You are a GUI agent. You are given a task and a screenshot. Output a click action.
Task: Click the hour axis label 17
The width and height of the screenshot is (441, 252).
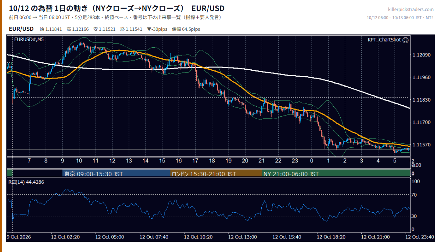click(195, 161)
